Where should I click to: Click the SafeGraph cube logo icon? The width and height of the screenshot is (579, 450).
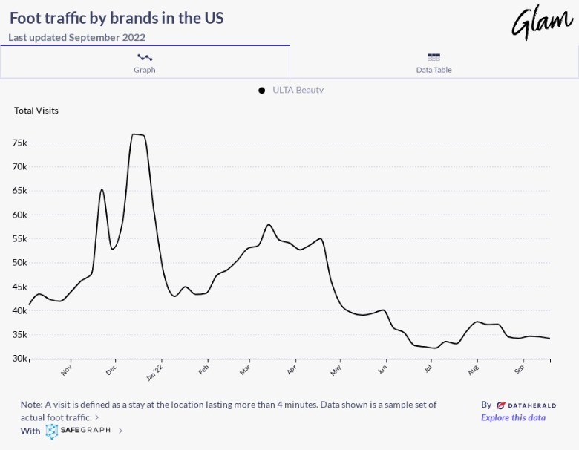(51, 431)
